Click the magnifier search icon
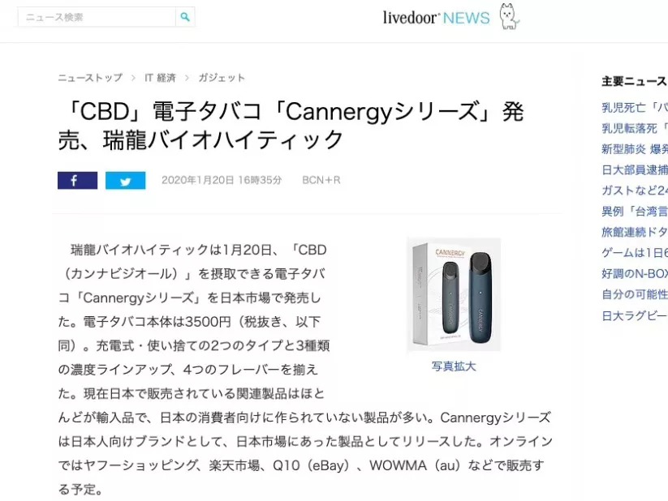The height and width of the screenshot is (501, 668). [x=185, y=17]
